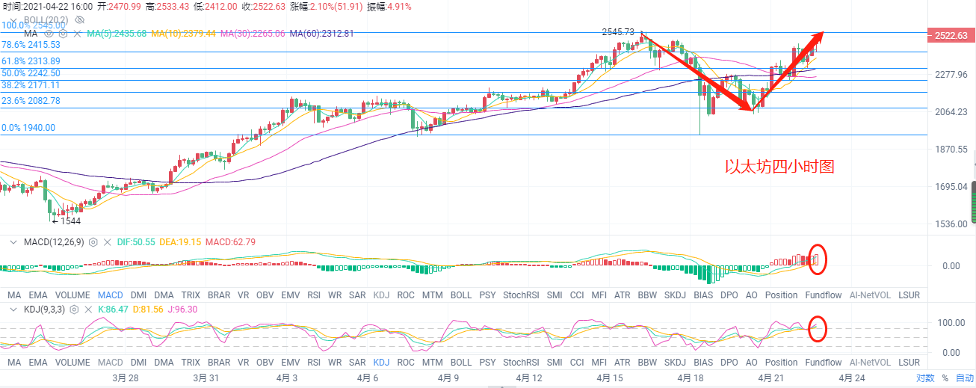Click the 61.8% 2313.89 Fibonacci label
The image size is (976, 388).
pos(31,61)
